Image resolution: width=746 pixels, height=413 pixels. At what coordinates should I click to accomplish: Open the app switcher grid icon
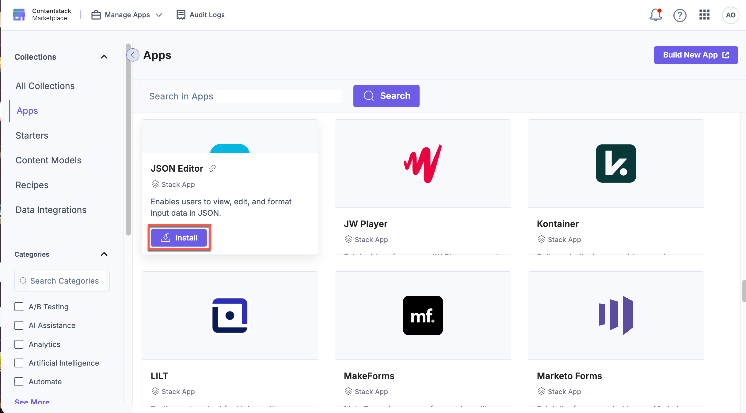704,15
